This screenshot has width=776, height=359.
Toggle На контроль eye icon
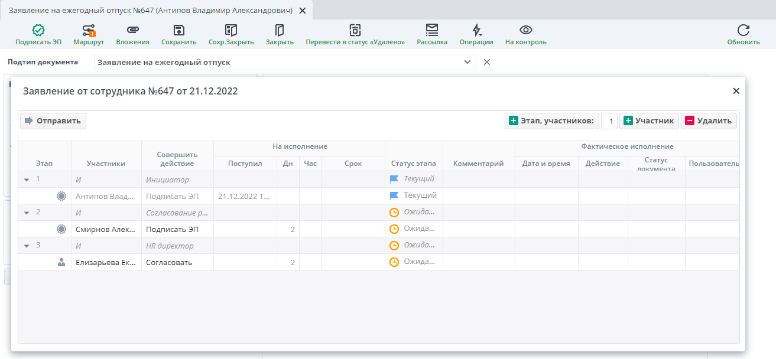[525, 31]
